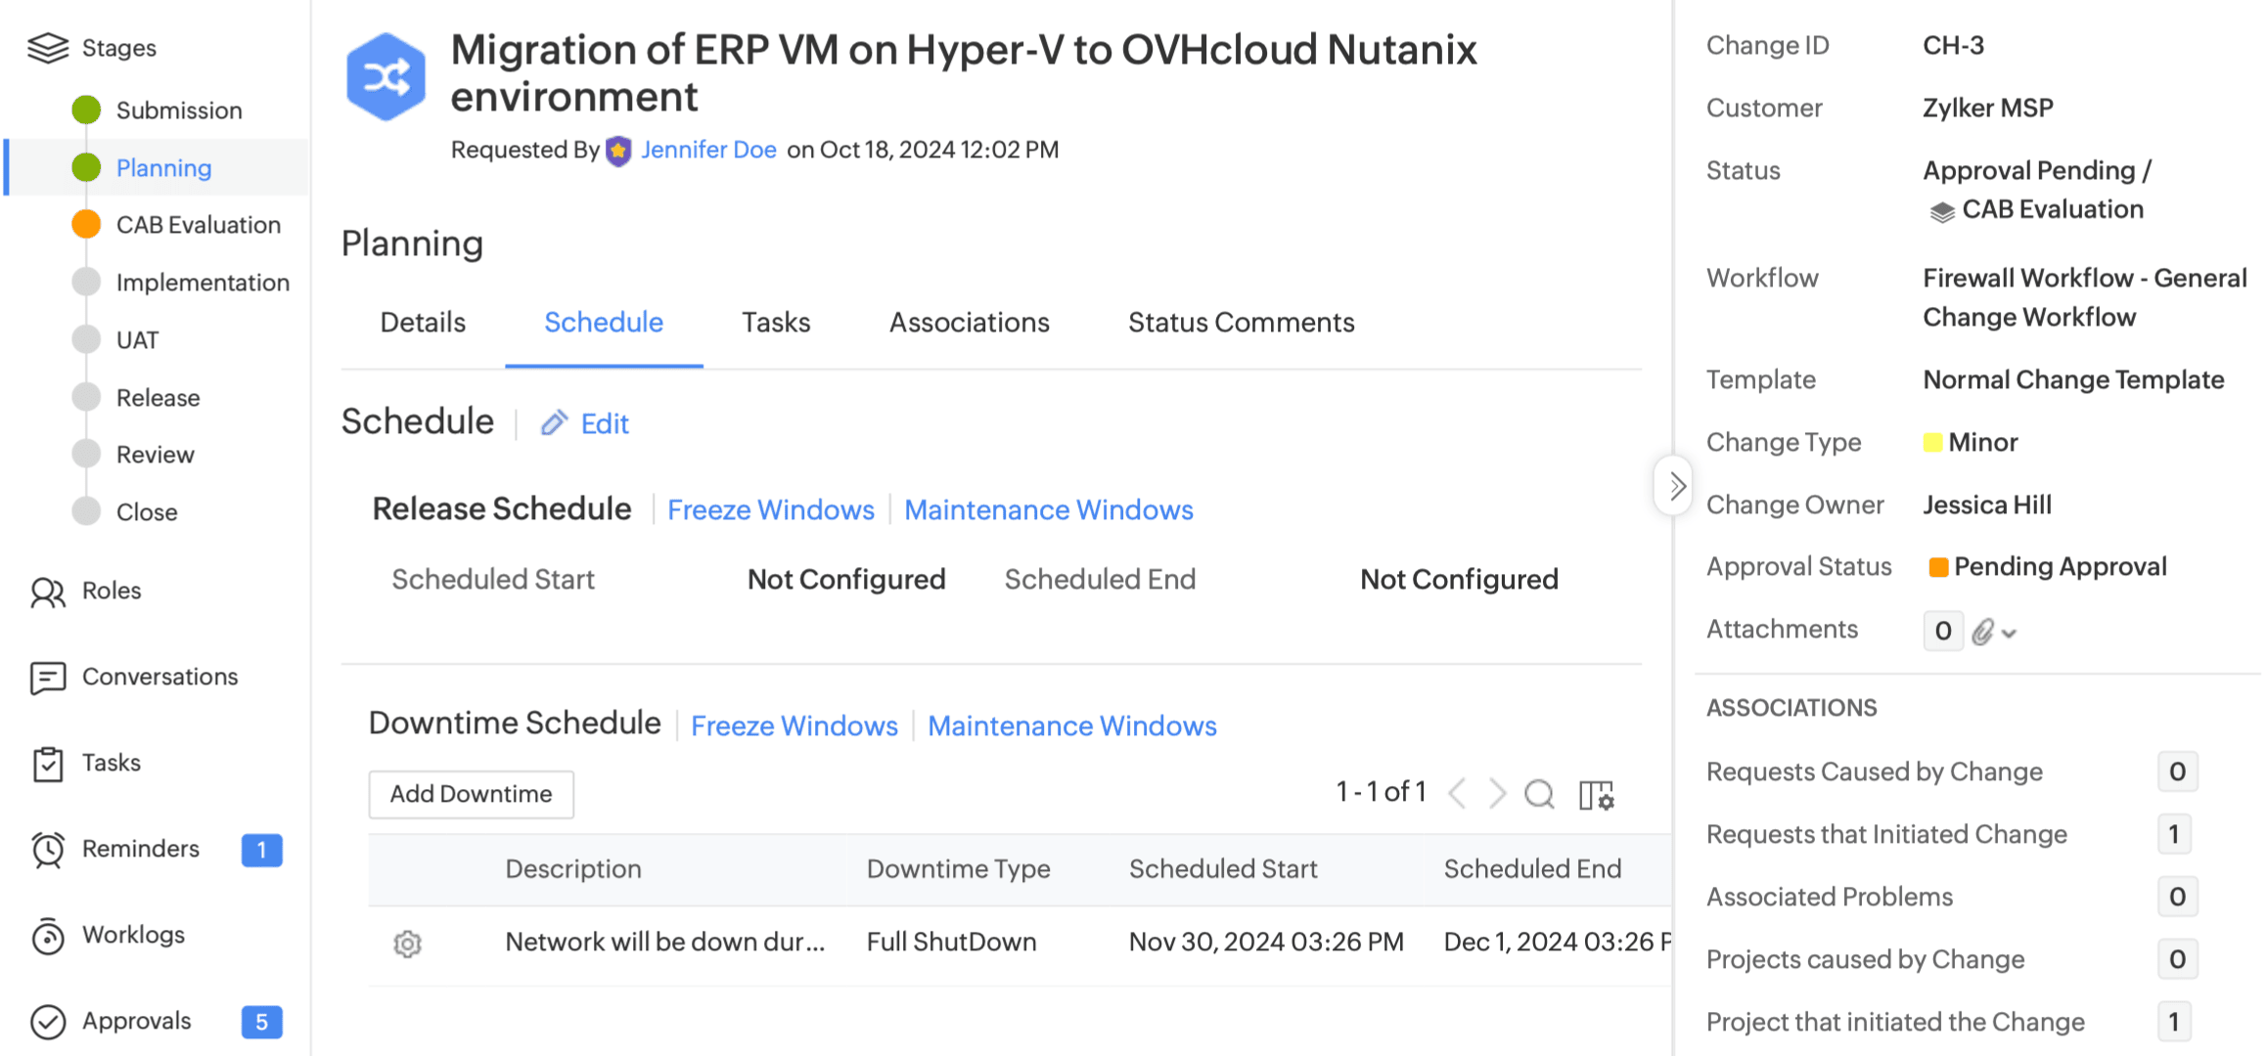Switch to the Associations tab

pyautogui.click(x=969, y=323)
